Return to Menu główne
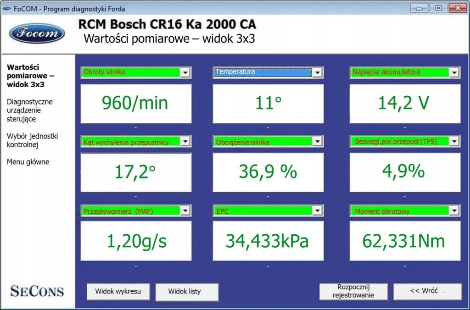This screenshot has height=310, width=470. [28, 162]
